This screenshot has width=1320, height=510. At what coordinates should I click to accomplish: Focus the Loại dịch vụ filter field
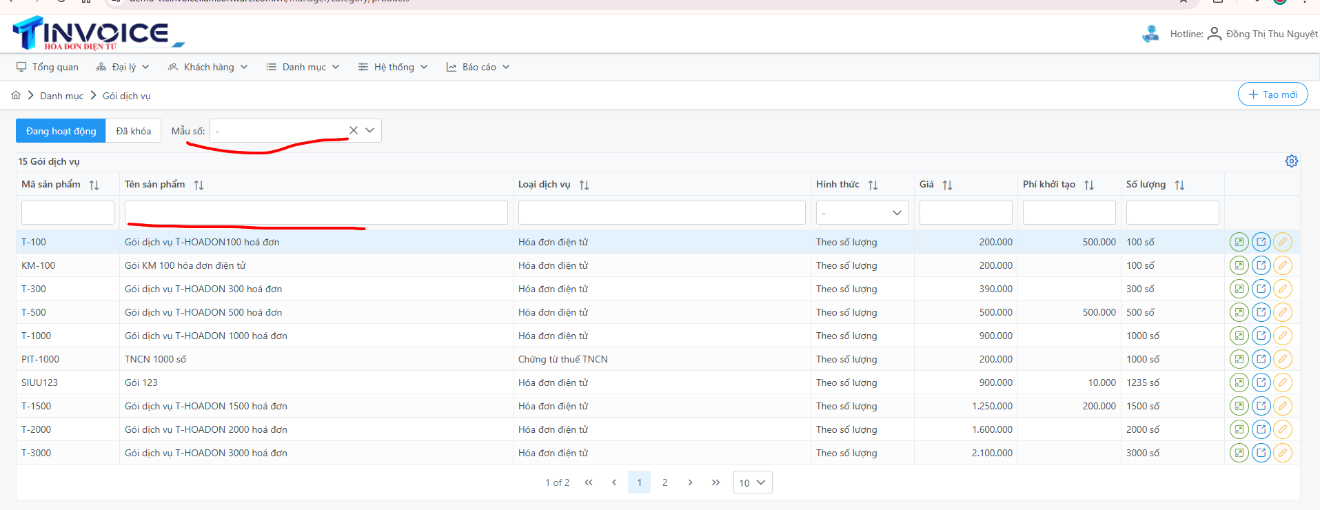[x=662, y=212]
